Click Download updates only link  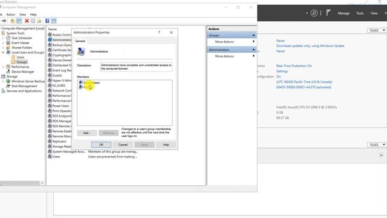(310, 46)
